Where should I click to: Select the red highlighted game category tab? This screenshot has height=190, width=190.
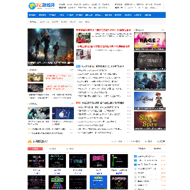pos(35,149)
